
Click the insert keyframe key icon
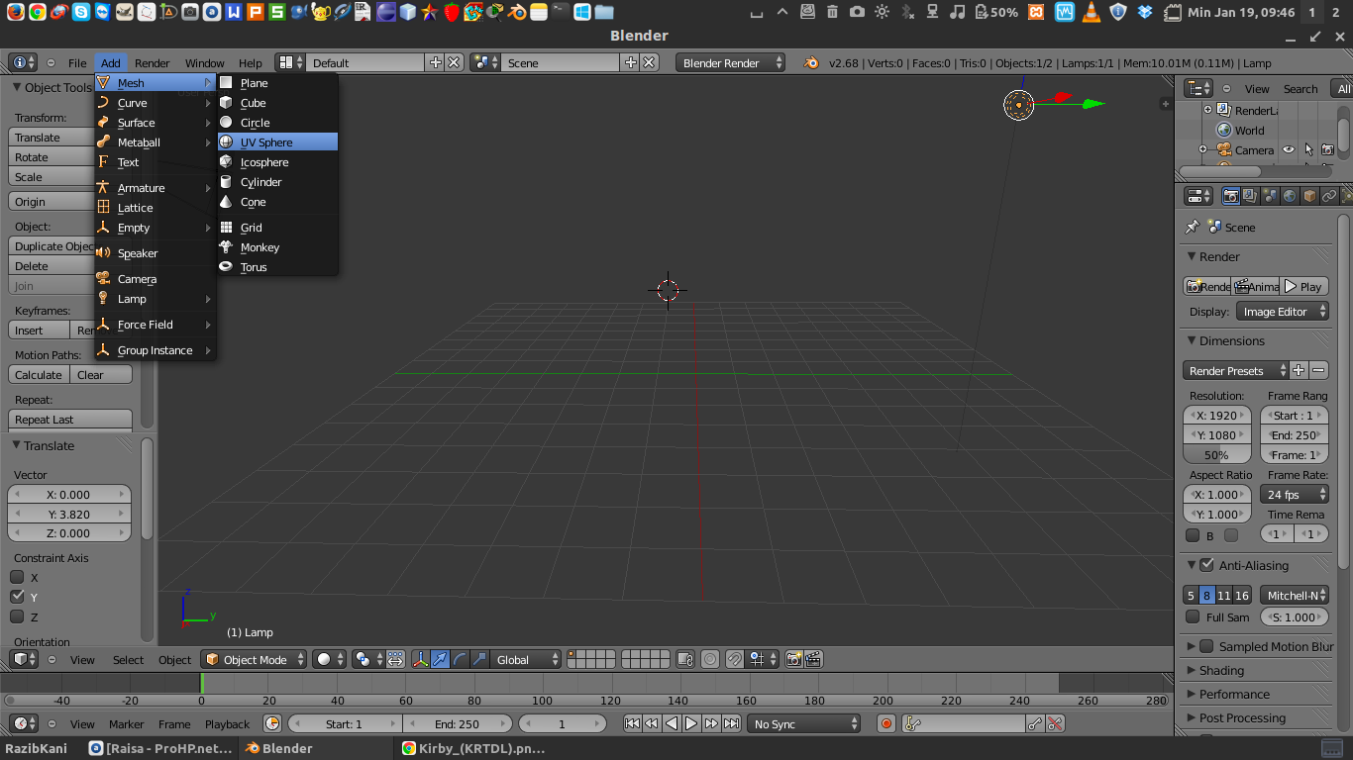coord(1034,723)
